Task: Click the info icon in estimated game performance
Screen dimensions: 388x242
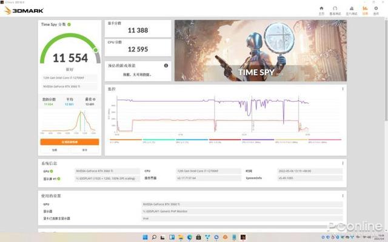Action: pyautogui.click(x=166, y=65)
